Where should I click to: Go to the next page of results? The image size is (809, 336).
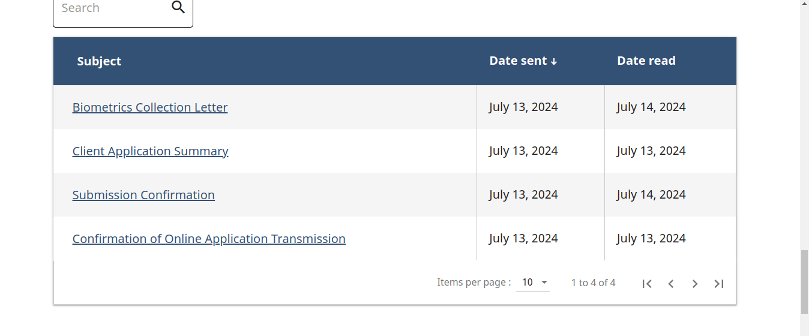[695, 284]
